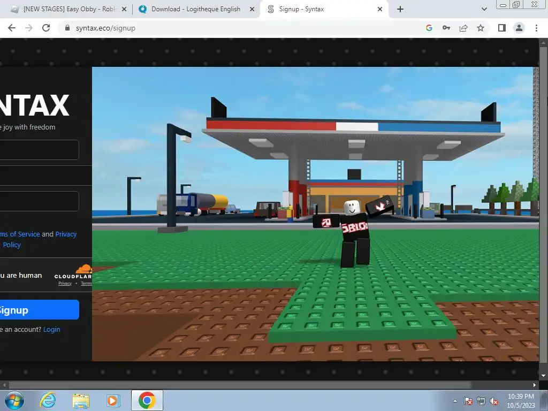
Task: Open Chrome side panel
Action: pos(502,28)
